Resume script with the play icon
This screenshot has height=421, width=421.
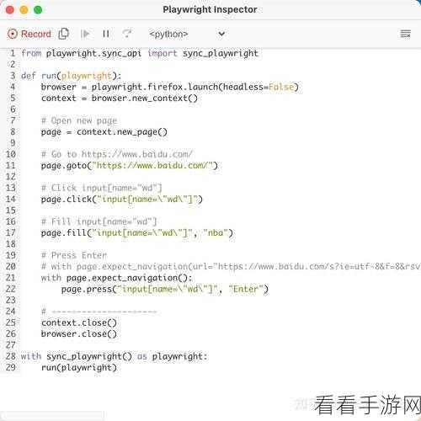click(x=85, y=34)
